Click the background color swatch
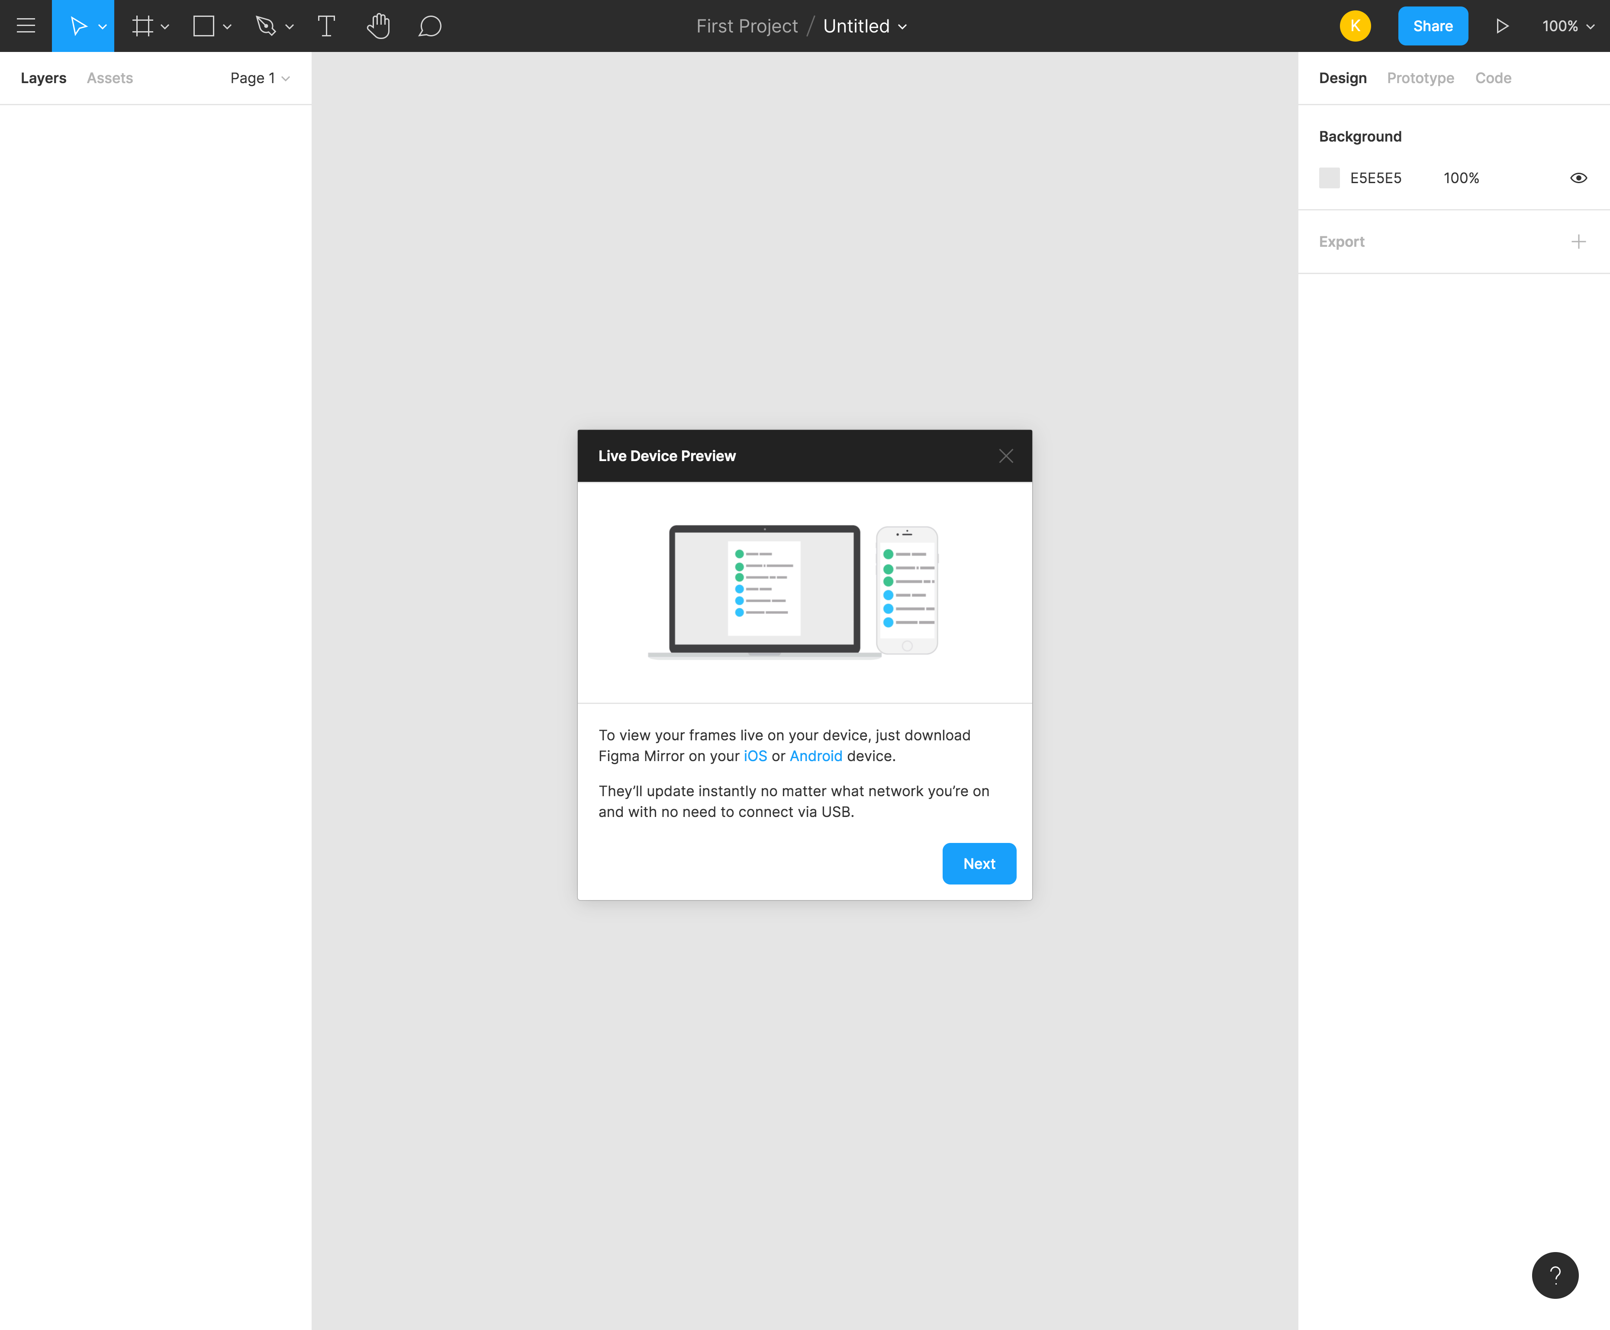 pyautogui.click(x=1329, y=178)
